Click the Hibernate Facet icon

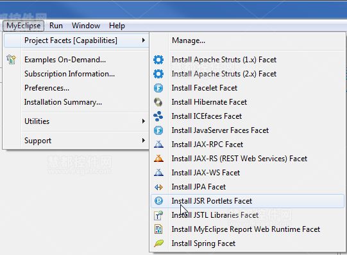(x=158, y=102)
